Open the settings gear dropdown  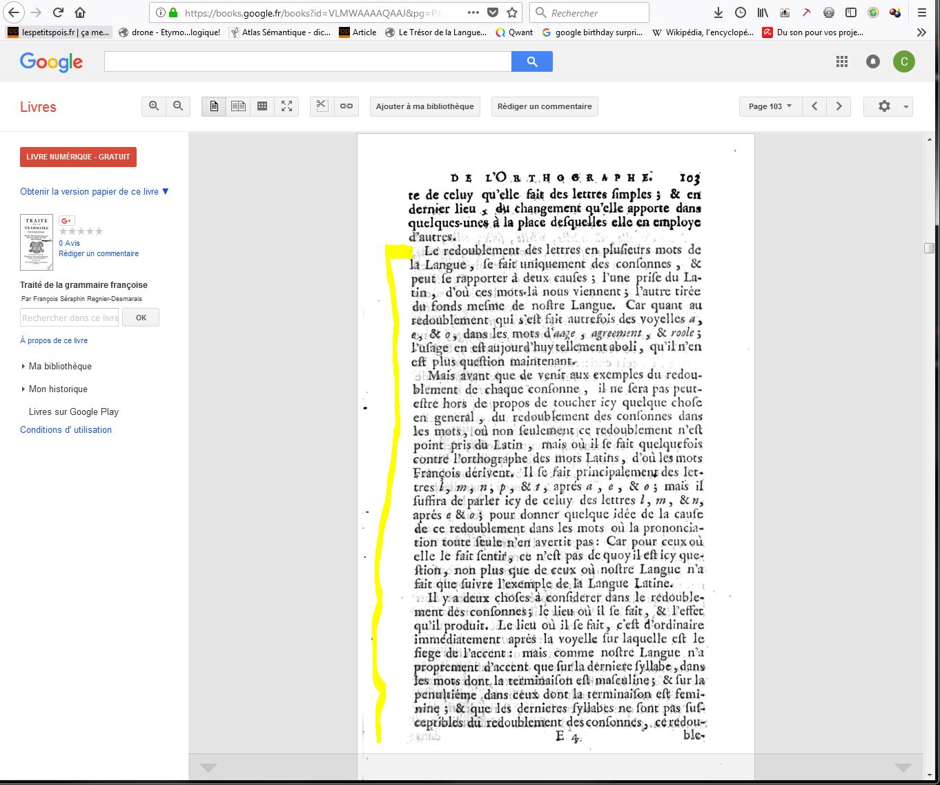[x=888, y=106]
